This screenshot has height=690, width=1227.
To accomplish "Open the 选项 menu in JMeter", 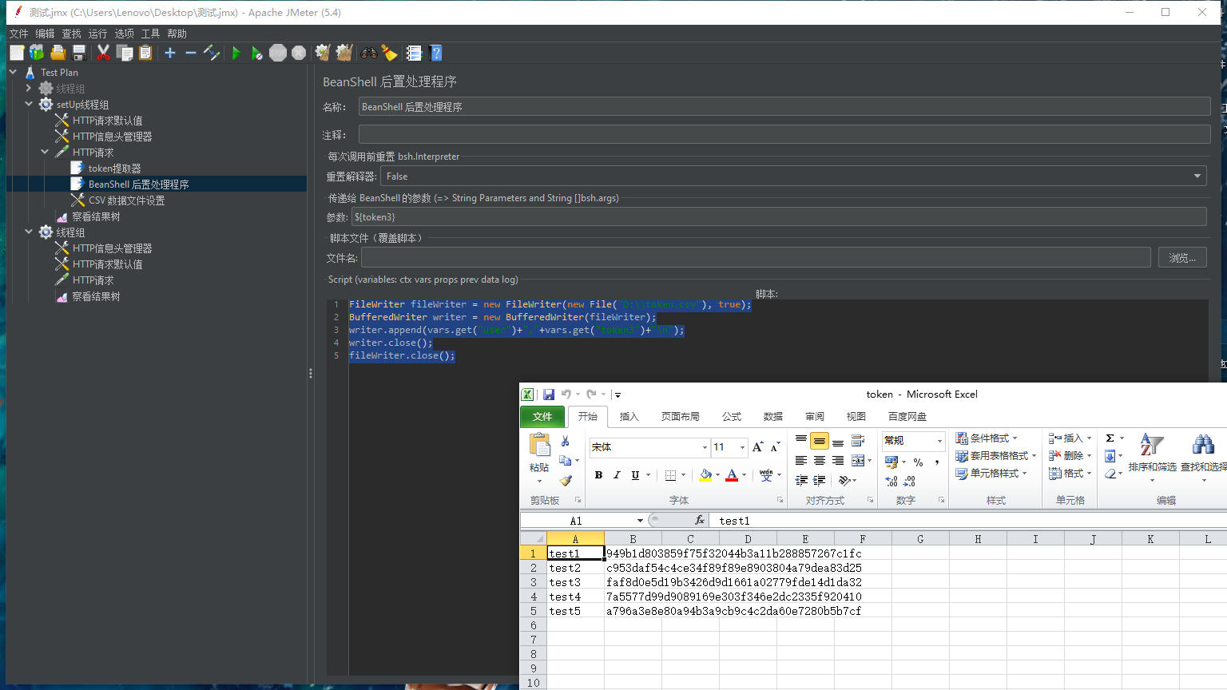I will (x=124, y=34).
